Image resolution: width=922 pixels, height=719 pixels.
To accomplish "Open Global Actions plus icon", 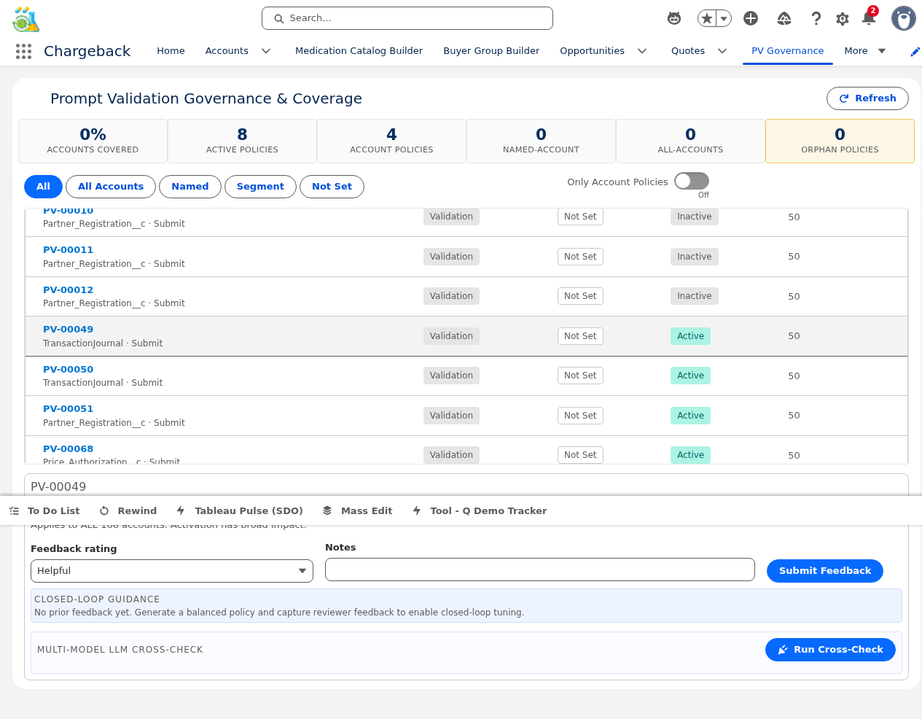I will point(751,18).
